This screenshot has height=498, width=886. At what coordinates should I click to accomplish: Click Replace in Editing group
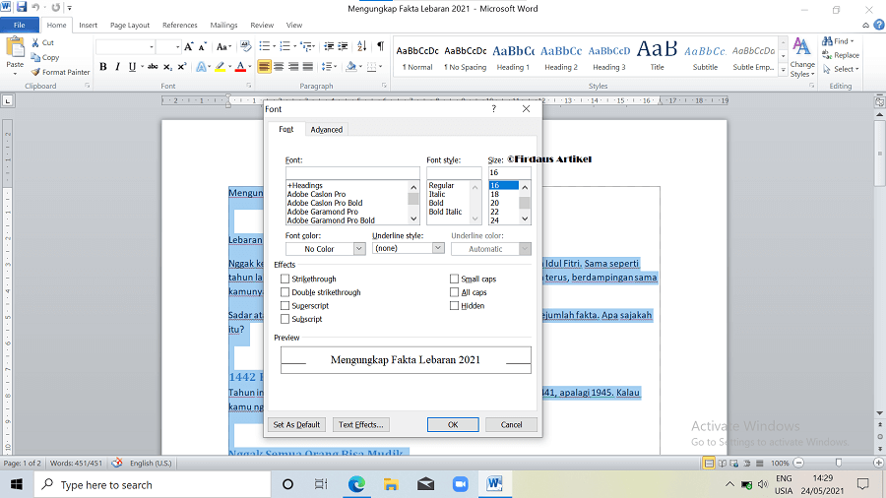(x=841, y=55)
